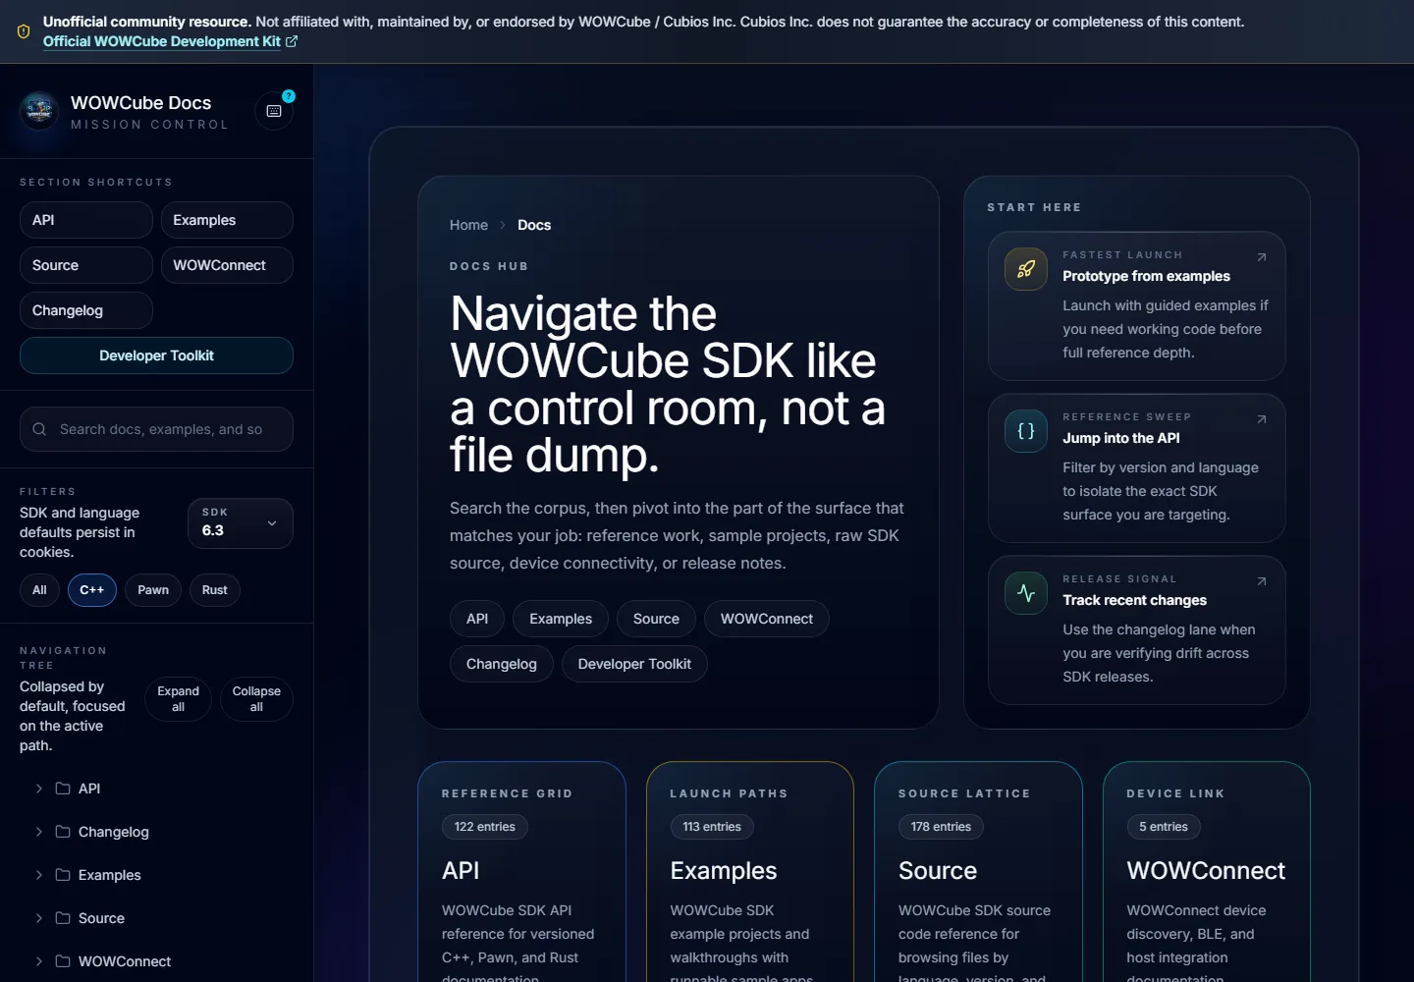
Task: Open the Jump into the API card
Action: tap(1137, 467)
